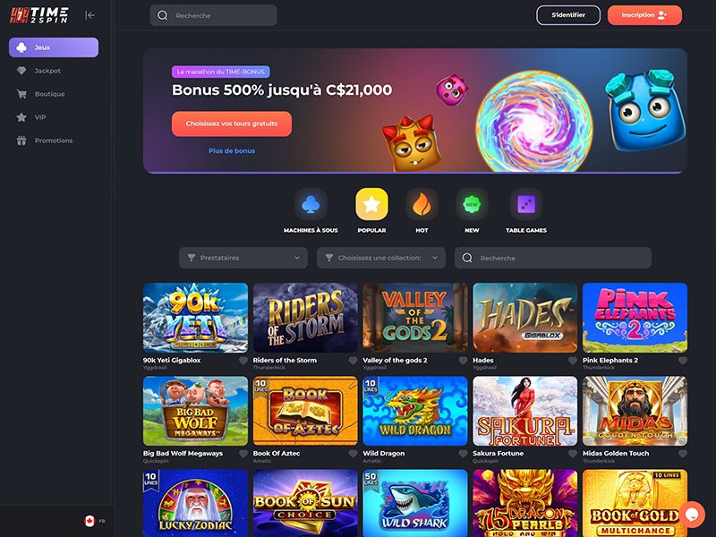
Task: Change language via the Canadian flag selector
Action: click(95, 521)
